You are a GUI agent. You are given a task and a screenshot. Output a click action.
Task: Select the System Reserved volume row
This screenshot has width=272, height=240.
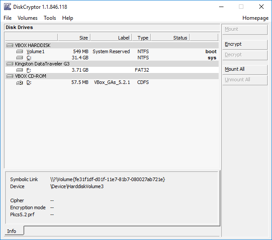click(x=111, y=51)
